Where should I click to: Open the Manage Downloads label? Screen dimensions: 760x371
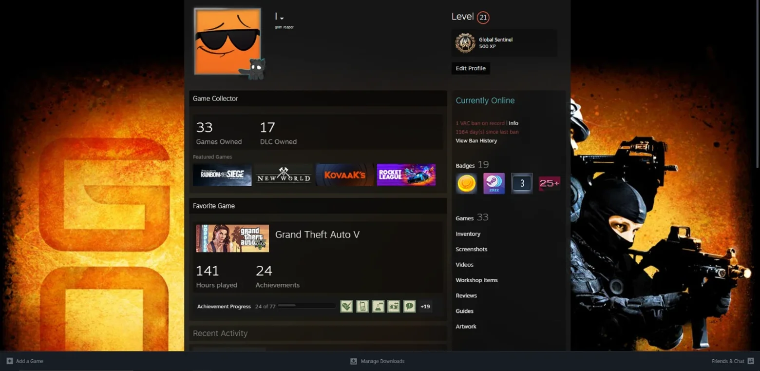(x=382, y=361)
